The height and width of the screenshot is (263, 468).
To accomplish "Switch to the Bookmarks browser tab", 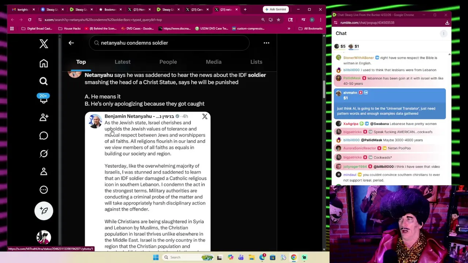I will click(x=110, y=9).
